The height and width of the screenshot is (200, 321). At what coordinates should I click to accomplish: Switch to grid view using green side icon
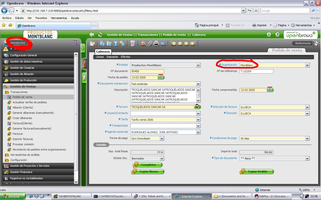[84, 78]
